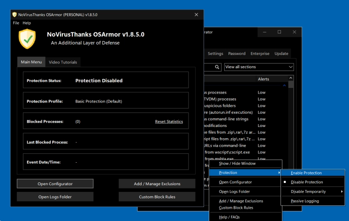This screenshot has height=221, width=349.
Task: Close the OSArmor main window
Action: point(196,15)
